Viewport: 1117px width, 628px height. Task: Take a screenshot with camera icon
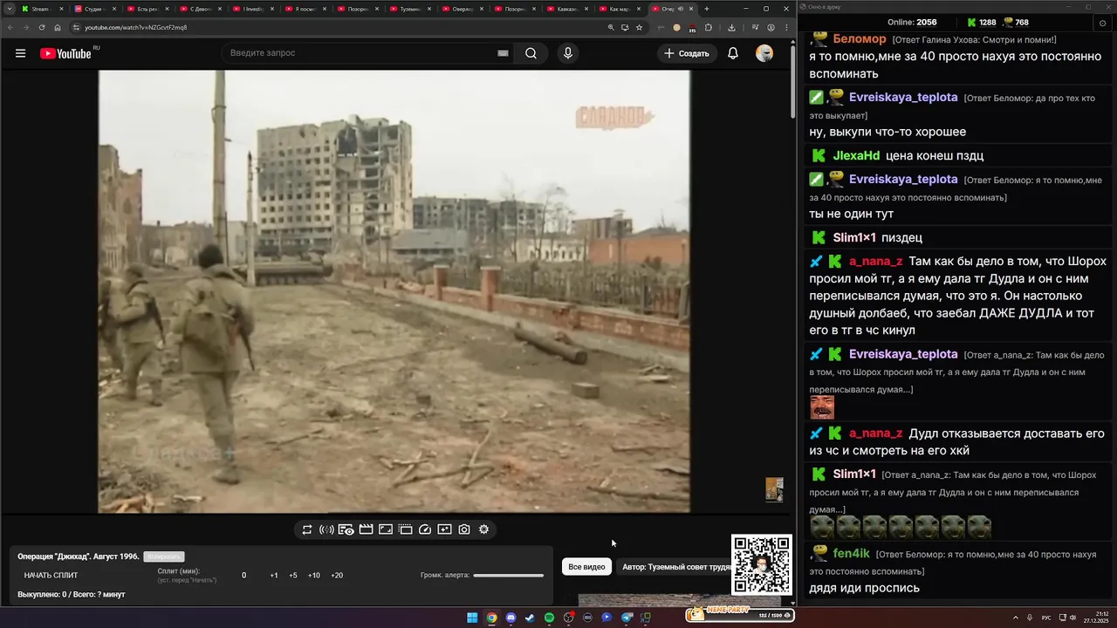point(464,529)
